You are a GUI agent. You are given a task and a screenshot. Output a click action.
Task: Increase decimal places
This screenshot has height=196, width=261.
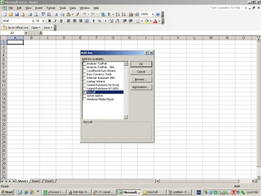coord(111,21)
